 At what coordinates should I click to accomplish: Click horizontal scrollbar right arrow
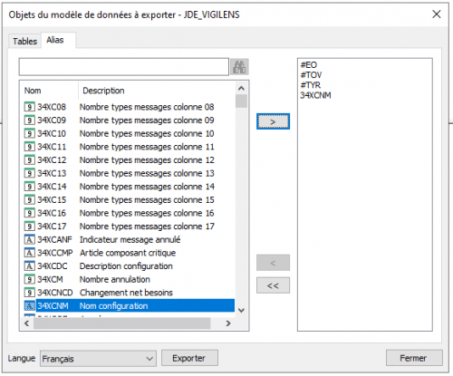point(228,323)
